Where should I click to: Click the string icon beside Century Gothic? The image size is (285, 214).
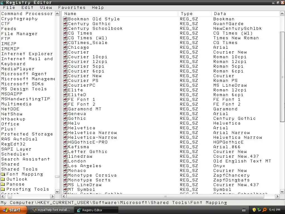click(x=65, y=23)
